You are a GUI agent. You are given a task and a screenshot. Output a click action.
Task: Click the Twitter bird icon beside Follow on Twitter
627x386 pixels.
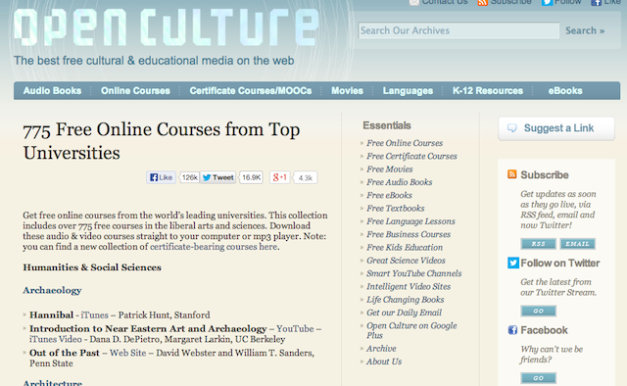pyautogui.click(x=513, y=263)
